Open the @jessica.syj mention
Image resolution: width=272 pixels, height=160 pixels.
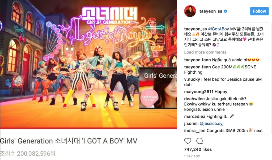(212, 124)
